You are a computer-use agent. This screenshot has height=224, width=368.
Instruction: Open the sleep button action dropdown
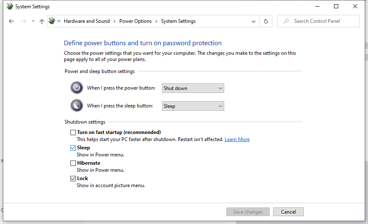193,106
